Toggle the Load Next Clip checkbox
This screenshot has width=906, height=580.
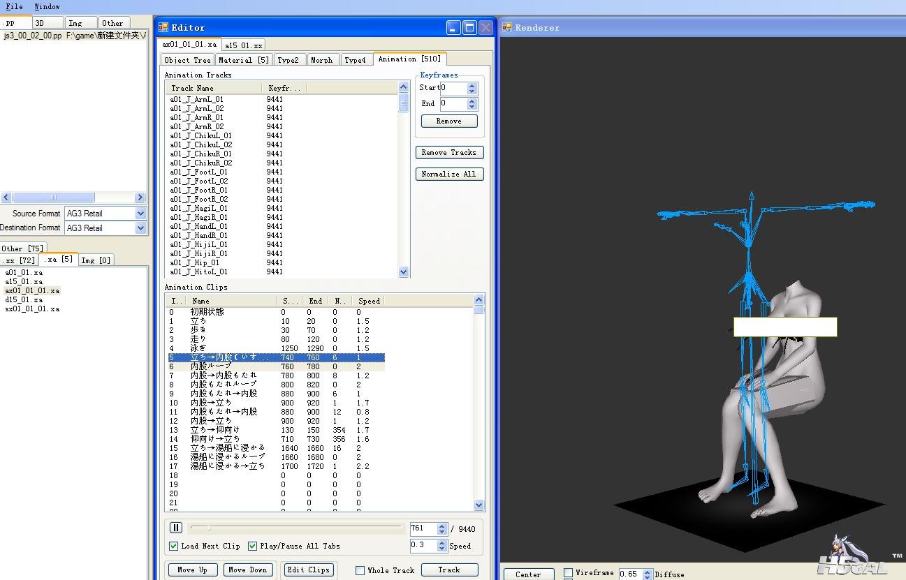point(174,546)
